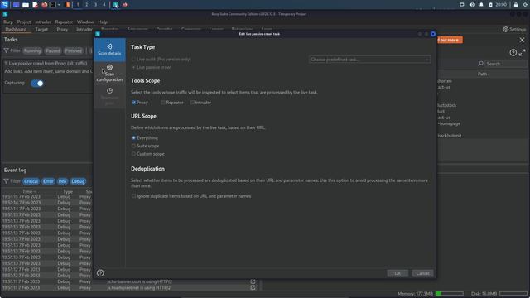Click Cancel in the edit task dialog
Viewport: 530px width, 298px height.
pos(423,273)
